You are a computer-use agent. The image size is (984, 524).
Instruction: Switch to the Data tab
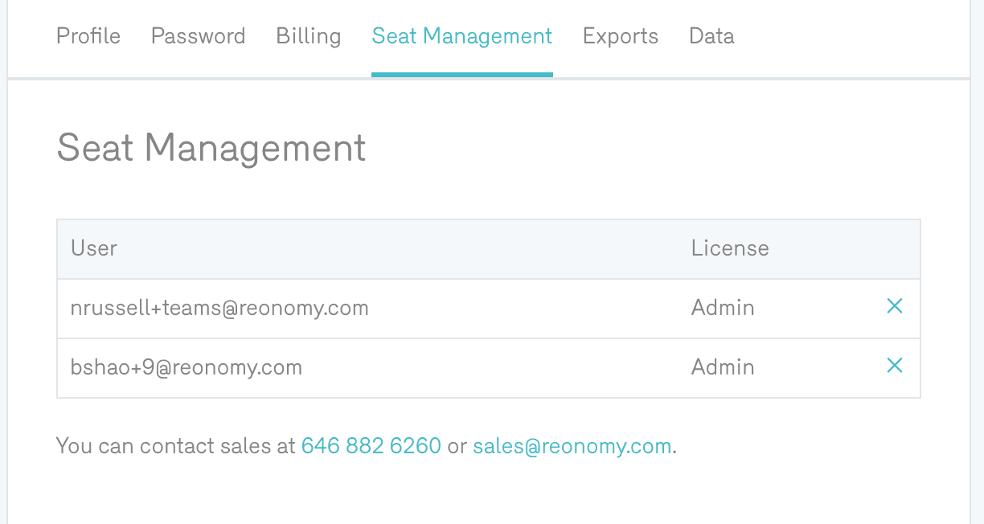click(711, 36)
